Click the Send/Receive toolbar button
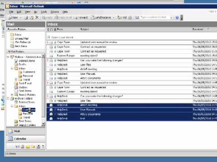This screenshot has height=162, width=217. 101,18
